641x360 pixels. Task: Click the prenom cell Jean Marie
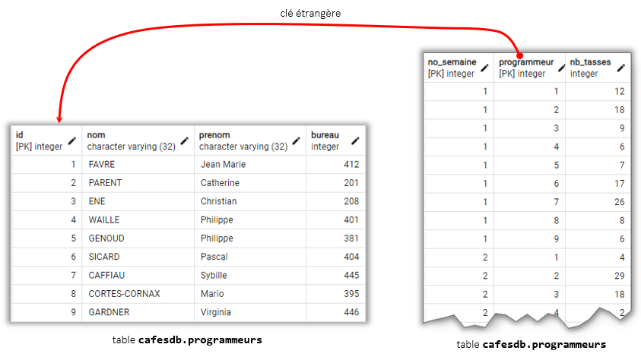point(223,164)
